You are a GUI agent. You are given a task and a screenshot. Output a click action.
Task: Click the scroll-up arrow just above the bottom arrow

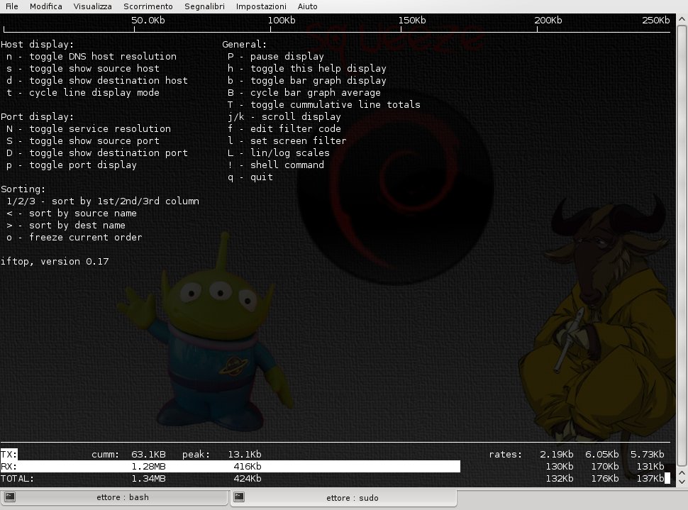[682, 473]
